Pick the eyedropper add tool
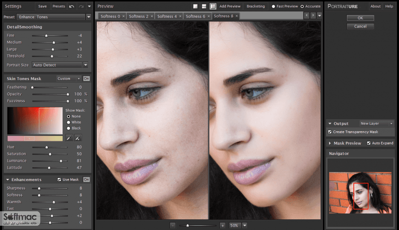Screen dimensions: 399x230 pyautogui.click(x=78, y=138)
